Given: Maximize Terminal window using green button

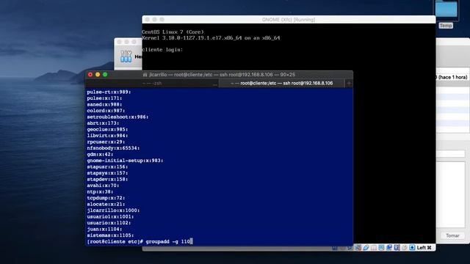Looking at the screenshot, I should click(105, 75).
